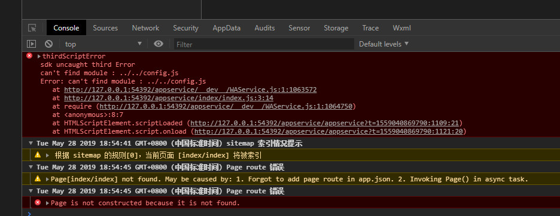This screenshot has height=216, width=560.
Task: Click the red error icon beside thirdScriptError
Action: tap(29, 55)
